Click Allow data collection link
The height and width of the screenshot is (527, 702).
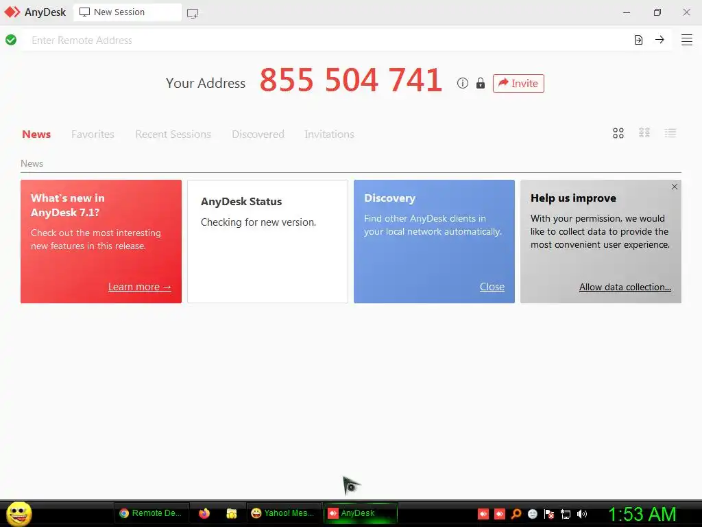pos(625,288)
